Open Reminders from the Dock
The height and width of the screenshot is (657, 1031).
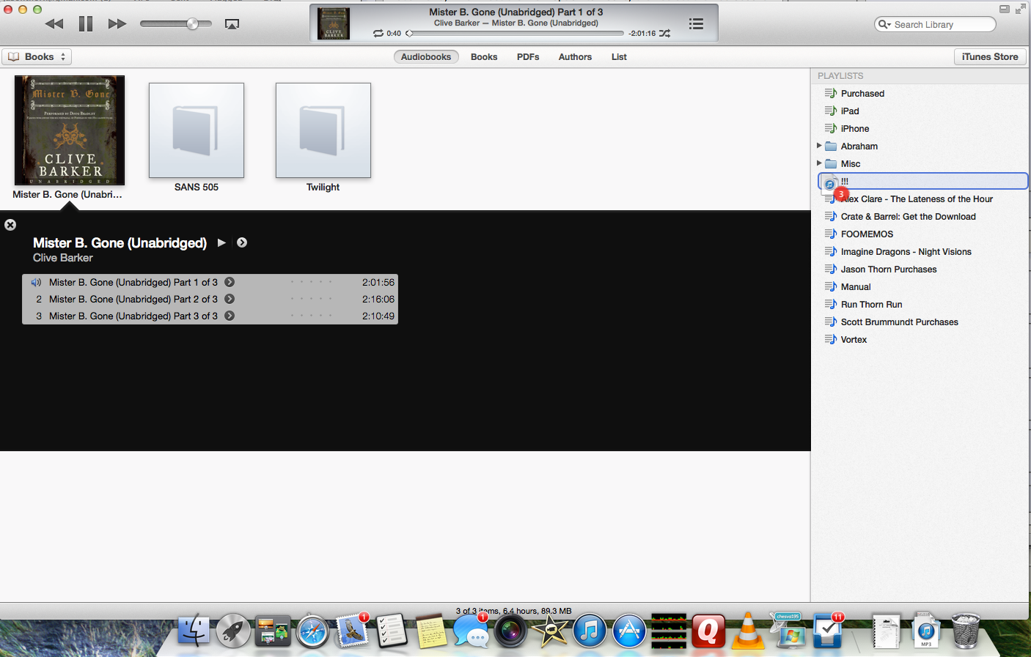[x=392, y=631]
